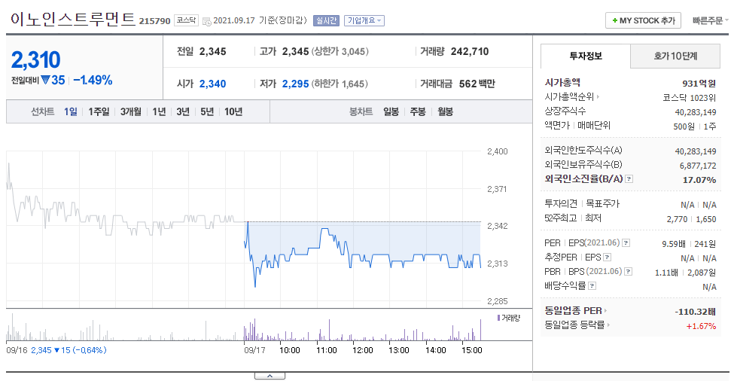Select the 5년 line chart period
734x381 pixels.
(x=207, y=112)
